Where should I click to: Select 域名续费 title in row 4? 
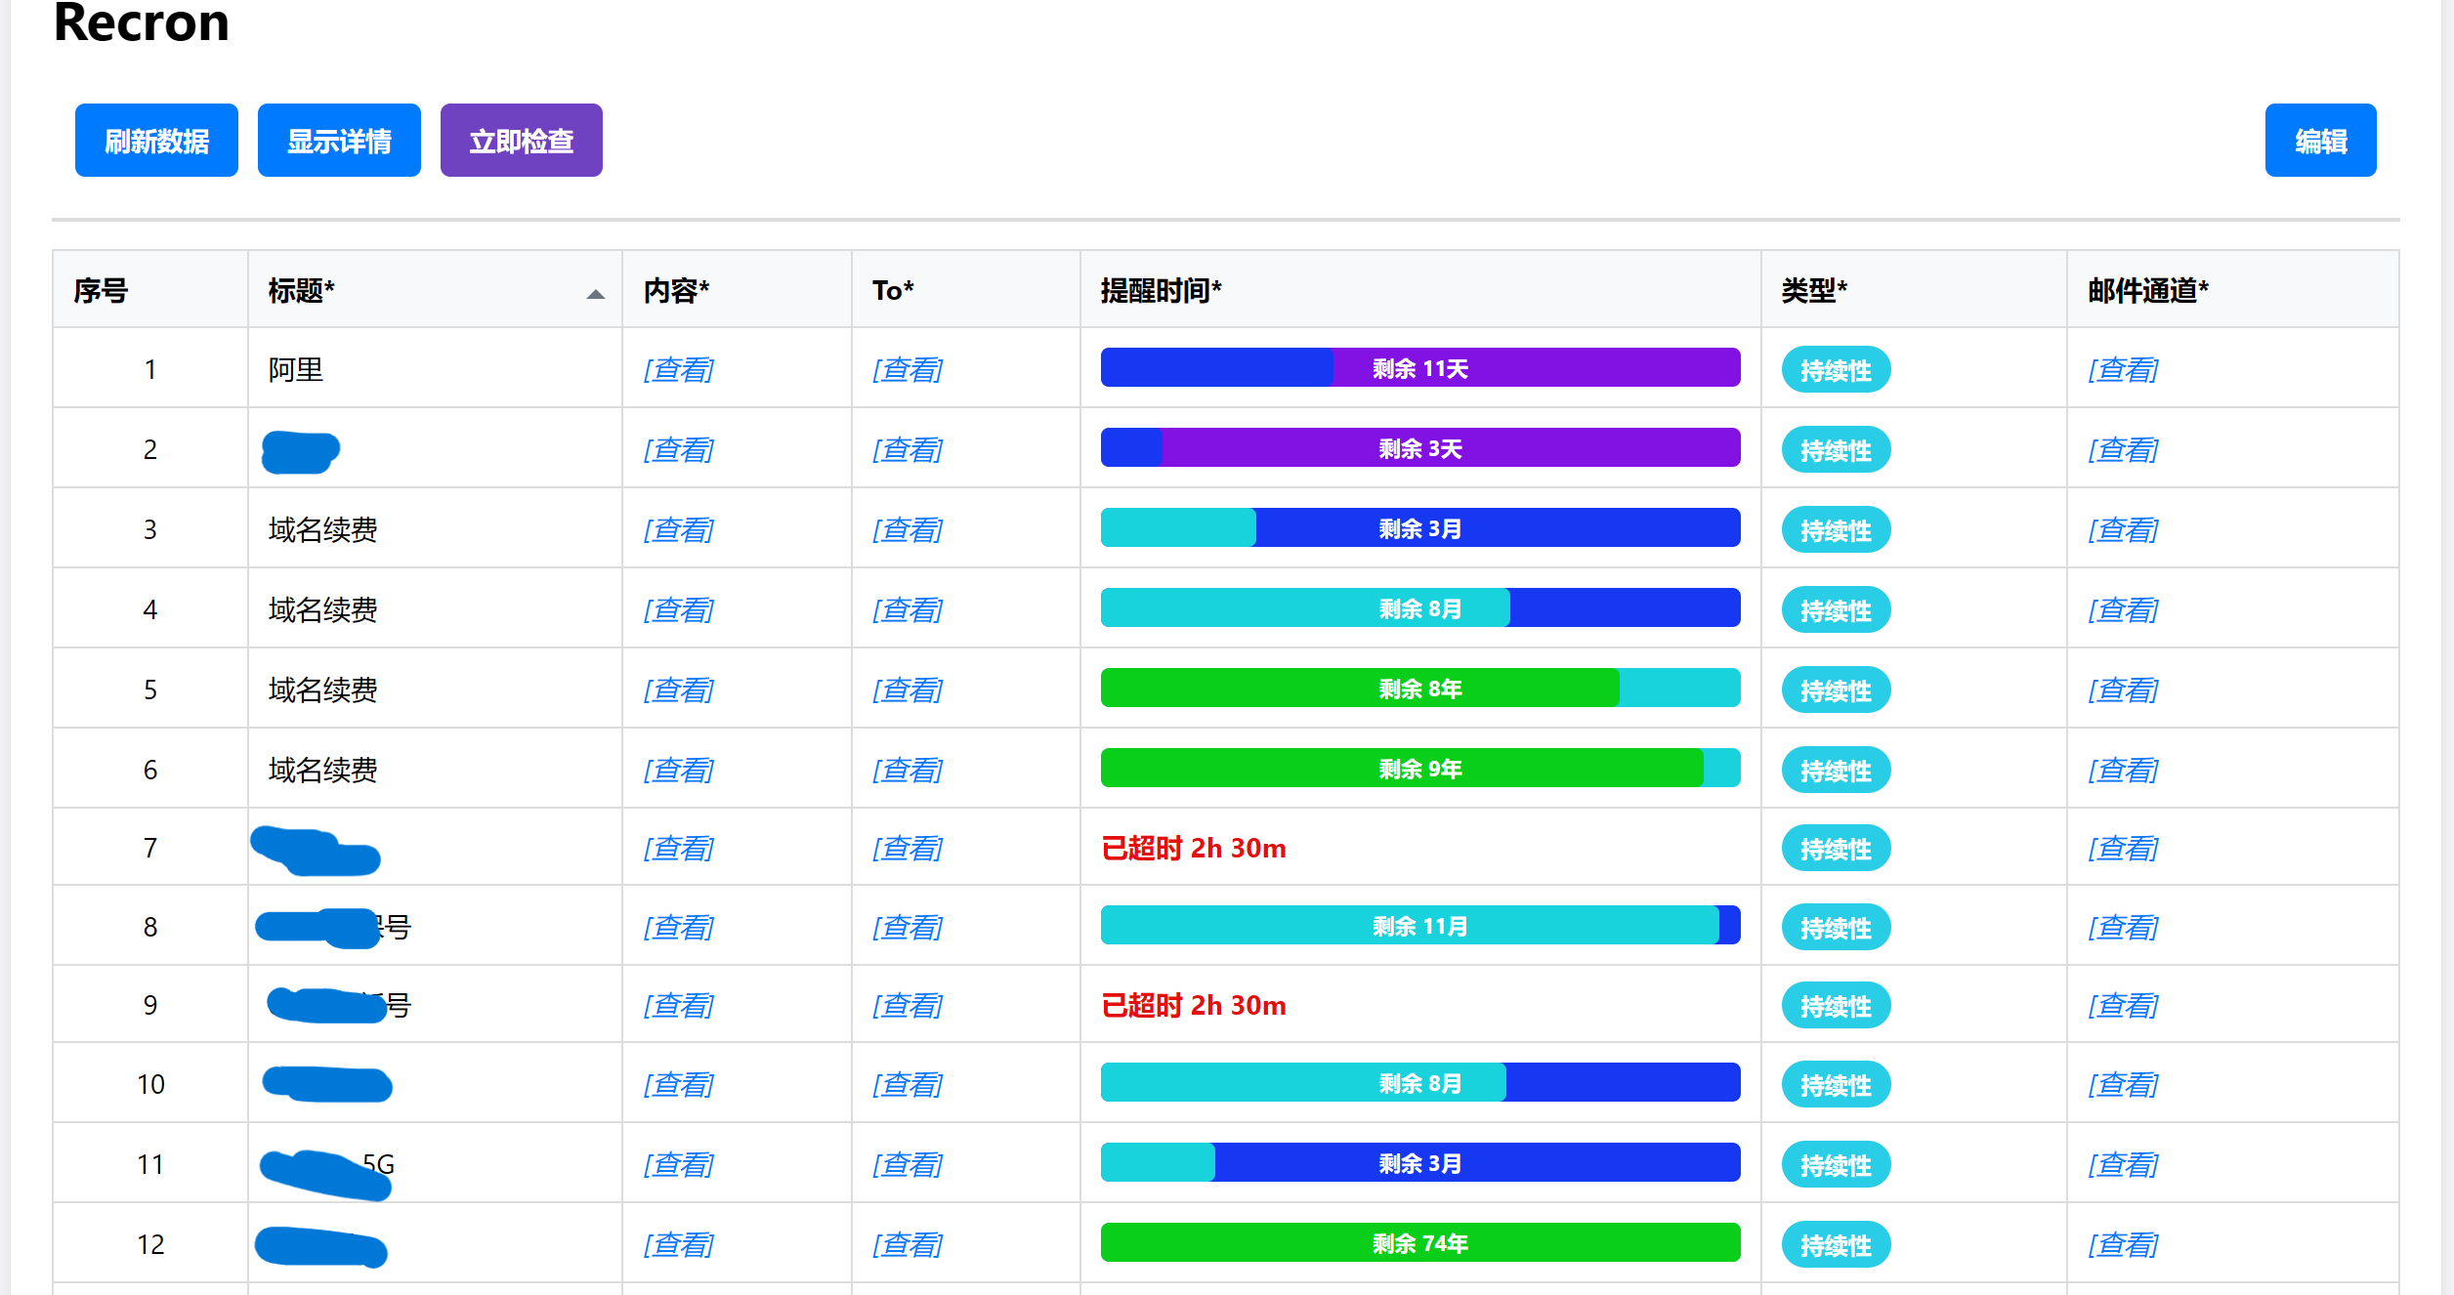(322, 609)
